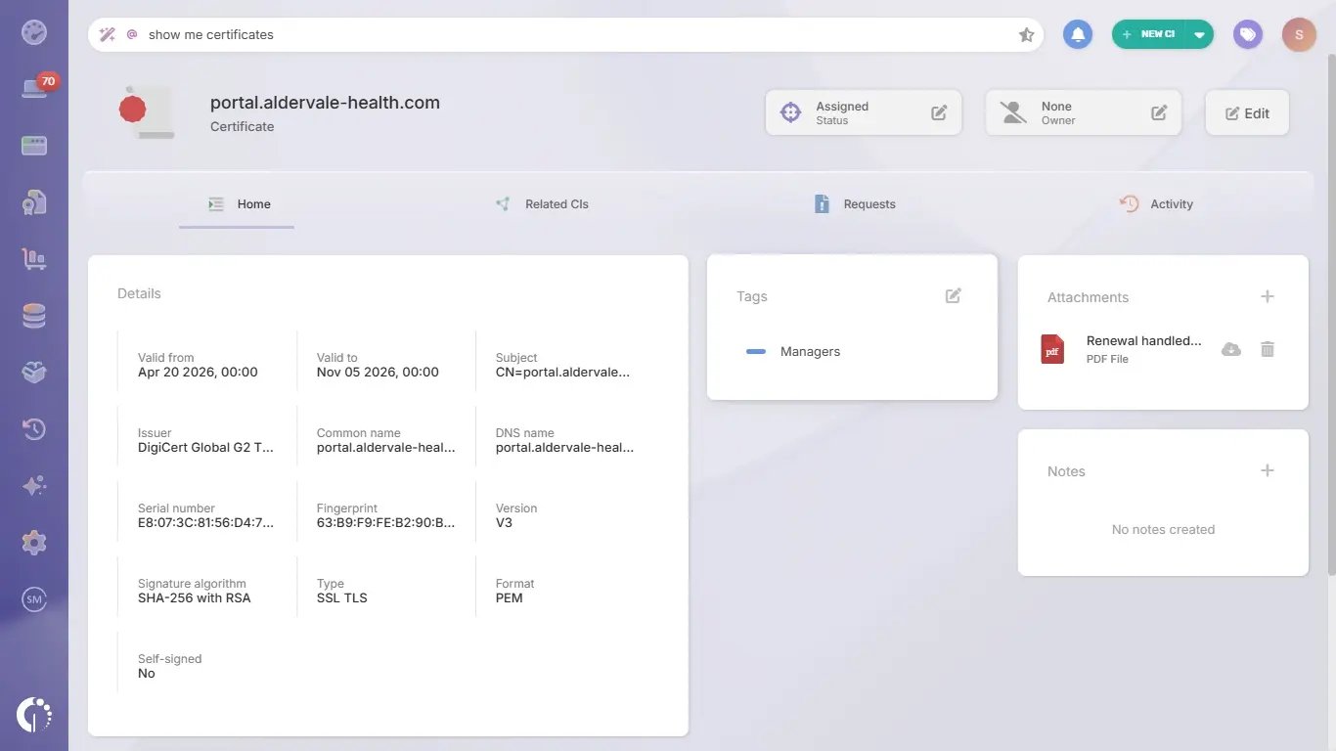Click the SM circle icon in sidebar
This screenshot has width=1336, height=751.
click(x=34, y=599)
